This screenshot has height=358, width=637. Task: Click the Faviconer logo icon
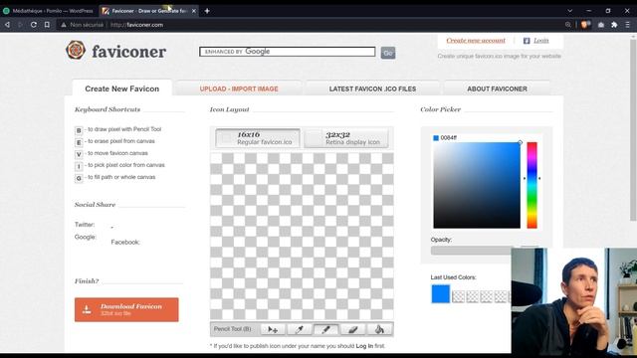pos(76,51)
